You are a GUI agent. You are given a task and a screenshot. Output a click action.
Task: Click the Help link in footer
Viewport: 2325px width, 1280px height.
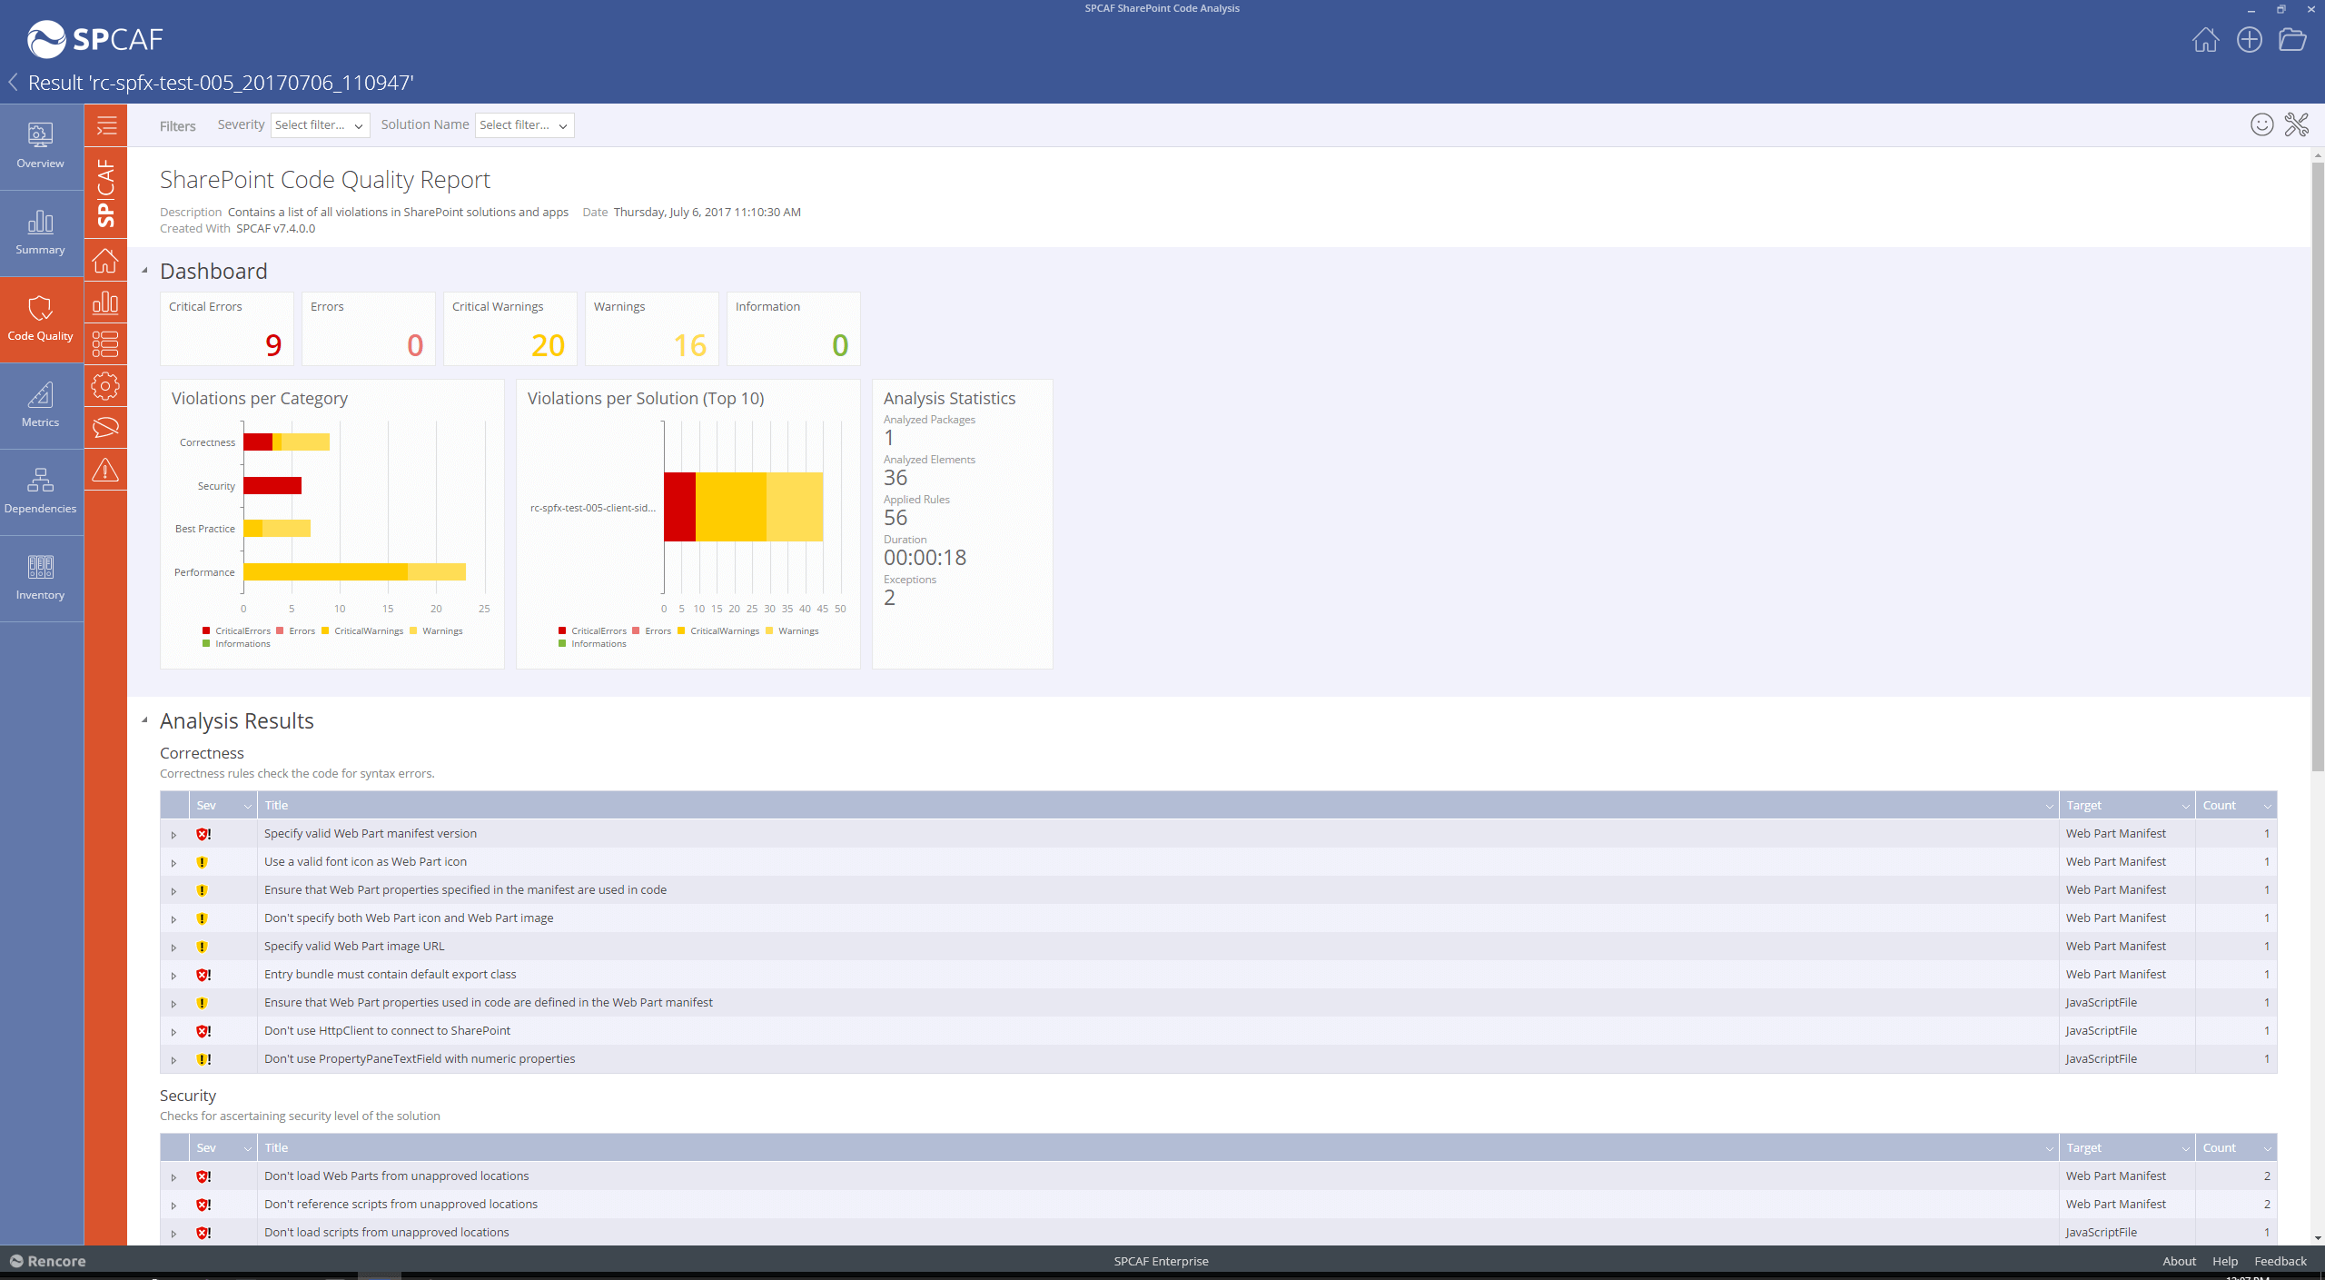2225,1261
